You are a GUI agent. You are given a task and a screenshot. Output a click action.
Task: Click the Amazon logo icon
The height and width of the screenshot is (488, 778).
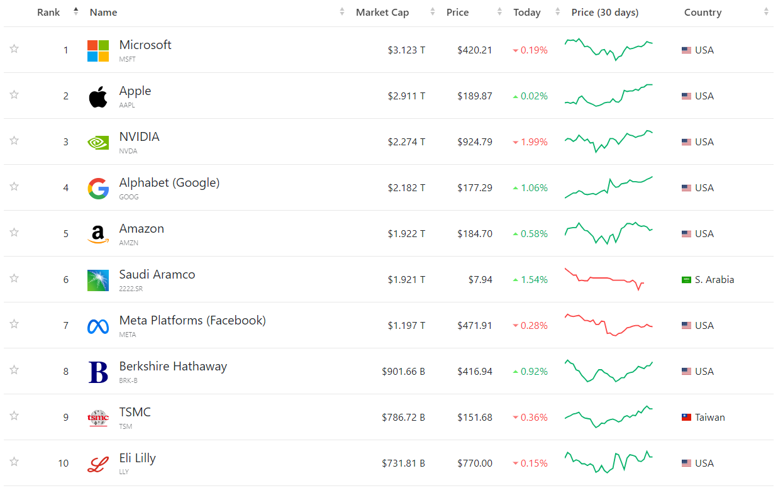pyautogui.click(x=98, y=235)
